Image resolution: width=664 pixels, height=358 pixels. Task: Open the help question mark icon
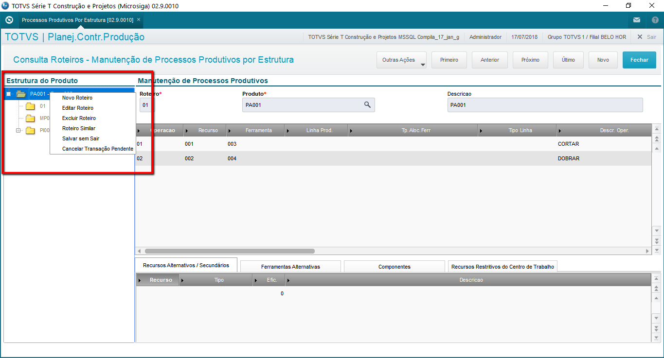[x=655, y=20]
